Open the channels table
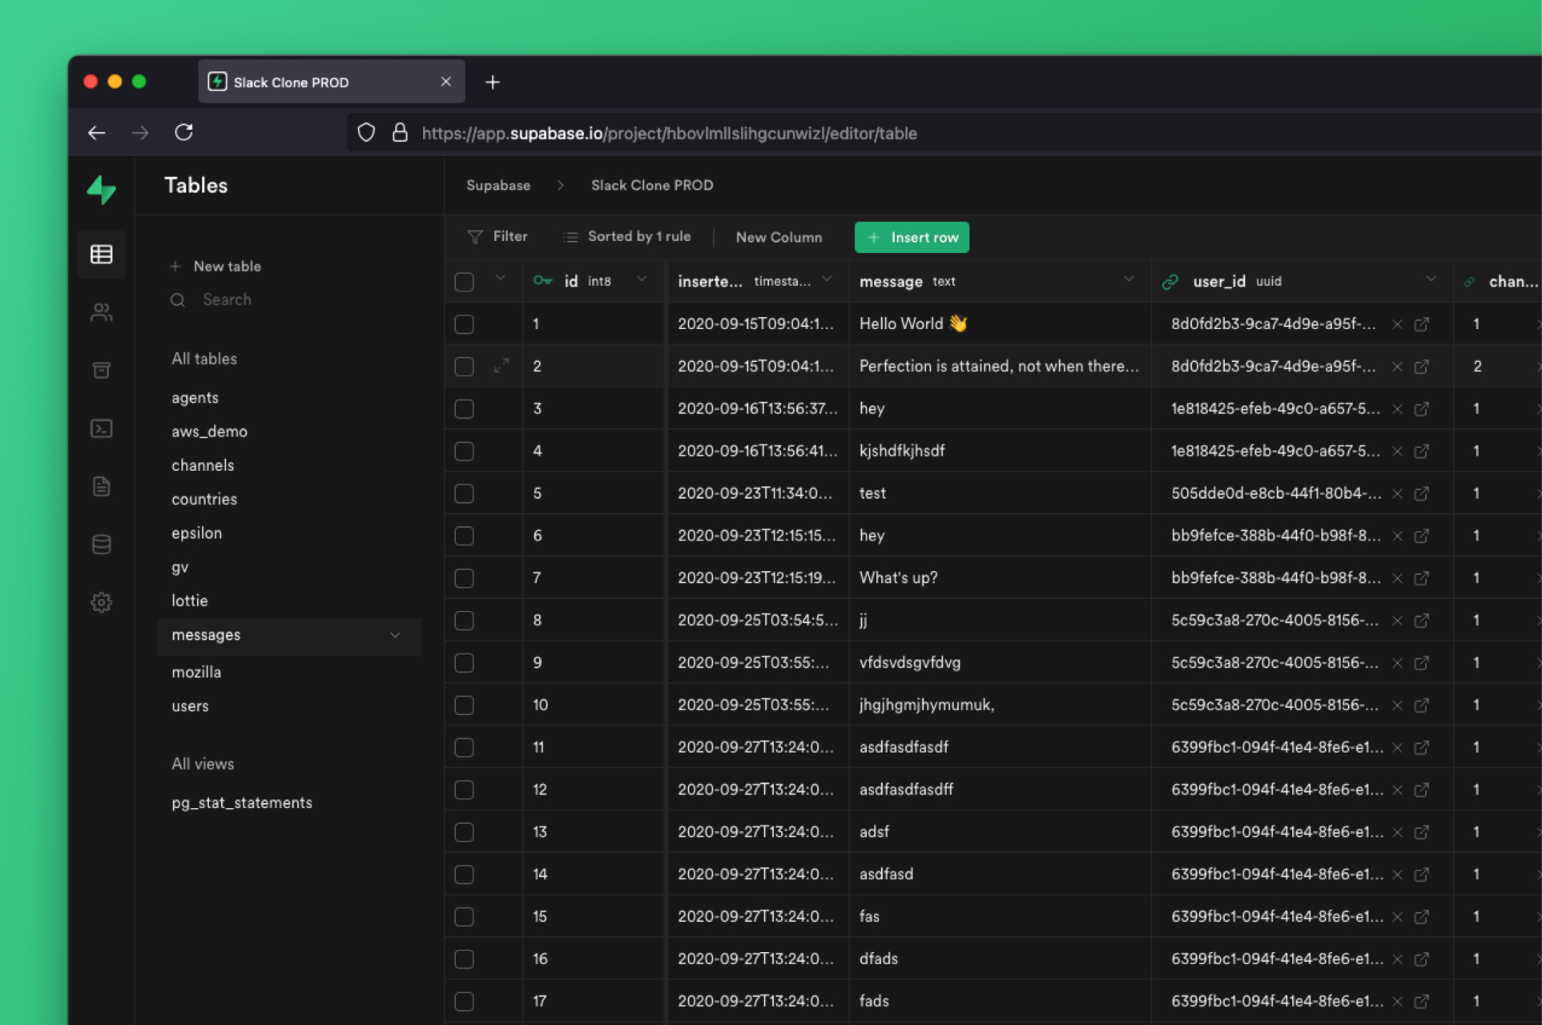Screen dimensions: 1542x1025 point(203,465)
